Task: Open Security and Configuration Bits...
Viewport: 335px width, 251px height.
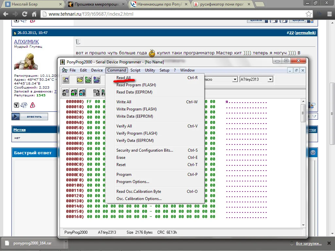Action: (x=155, y=150)
